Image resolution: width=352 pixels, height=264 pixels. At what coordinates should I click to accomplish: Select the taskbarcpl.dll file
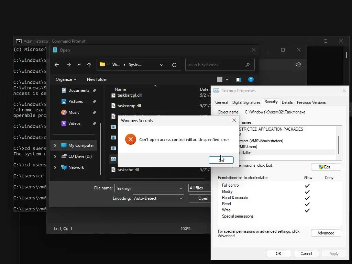tap(129, 96)
